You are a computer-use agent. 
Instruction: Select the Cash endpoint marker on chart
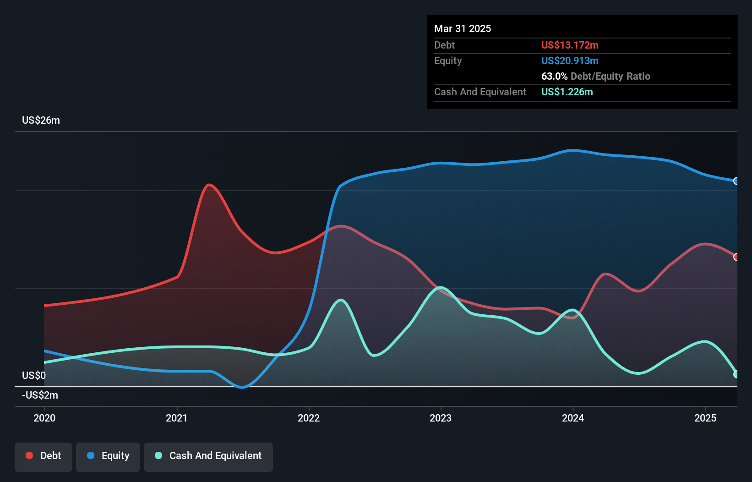coord(736,374)
